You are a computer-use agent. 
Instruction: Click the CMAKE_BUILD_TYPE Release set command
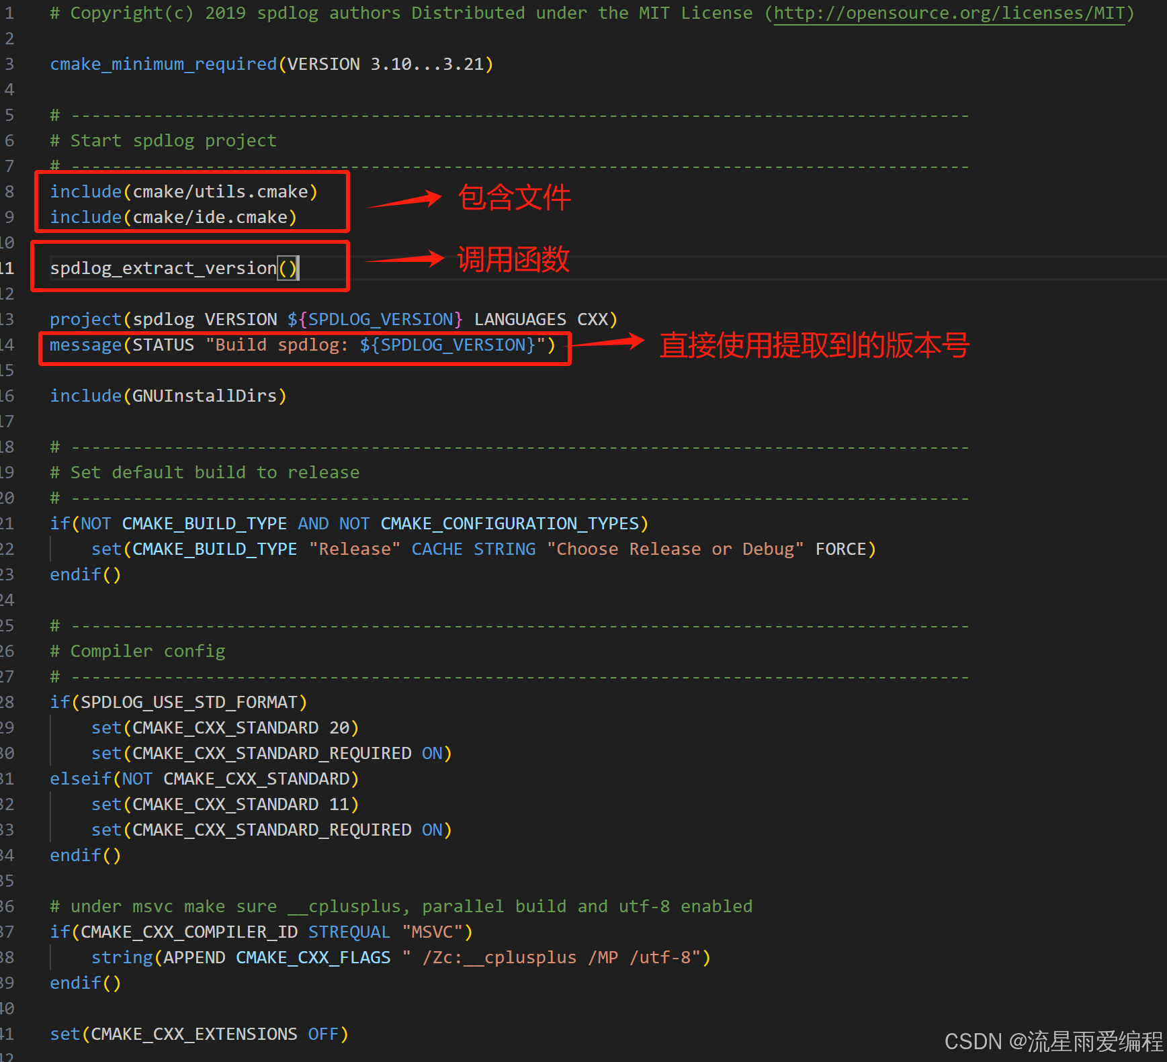click(484, 549)
